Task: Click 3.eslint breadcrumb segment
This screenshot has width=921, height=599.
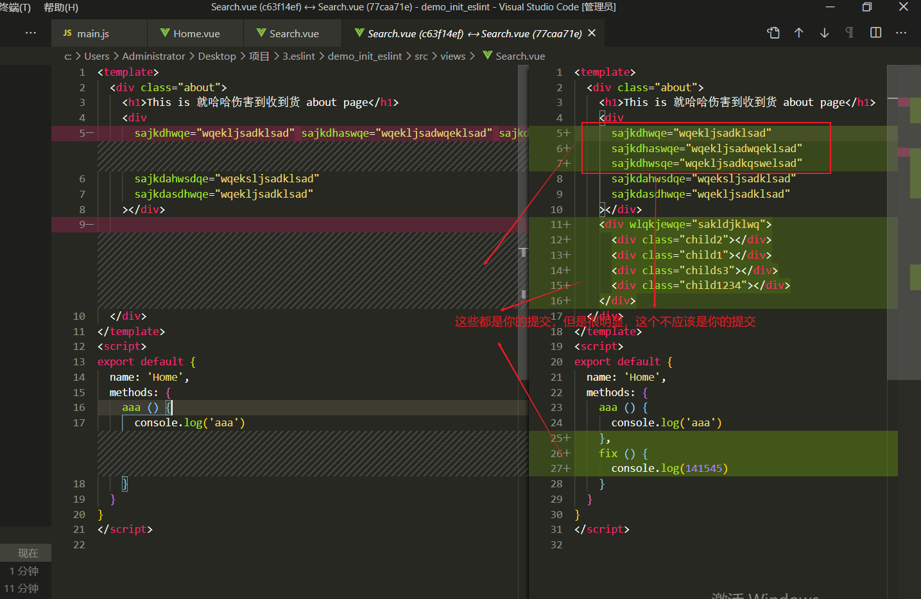Action: pyautogui.click(x=299, y=56)
